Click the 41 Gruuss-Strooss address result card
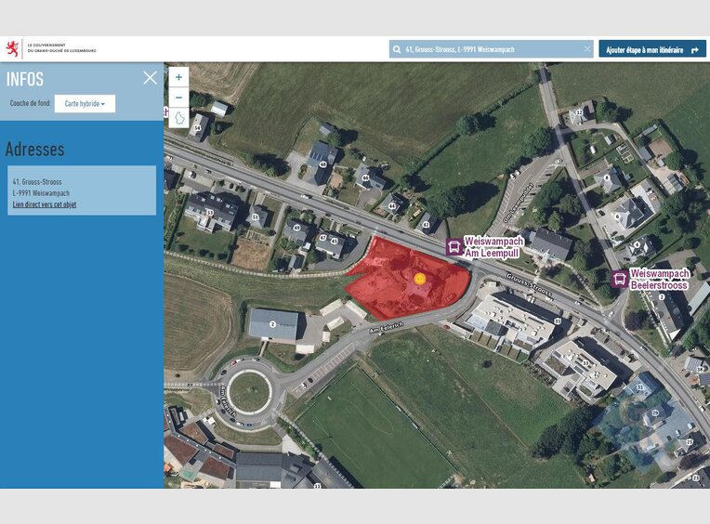Image resolution: width=710 pixels, height=524 pixels. point(82,190)
